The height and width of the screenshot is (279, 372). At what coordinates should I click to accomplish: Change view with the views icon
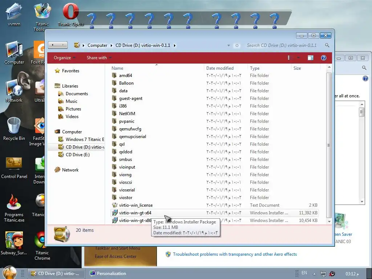click(290, 58)
